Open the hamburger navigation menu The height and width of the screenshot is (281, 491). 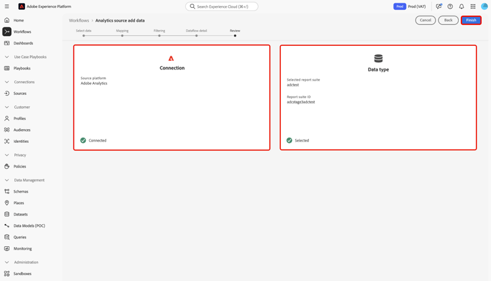[x=7, y=7]
